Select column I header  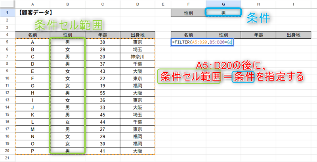(x=294, y=4)
